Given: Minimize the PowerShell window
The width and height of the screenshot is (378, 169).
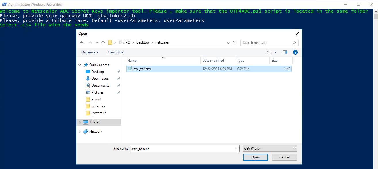Looking at the screenshot, I should tap(345, 4).
